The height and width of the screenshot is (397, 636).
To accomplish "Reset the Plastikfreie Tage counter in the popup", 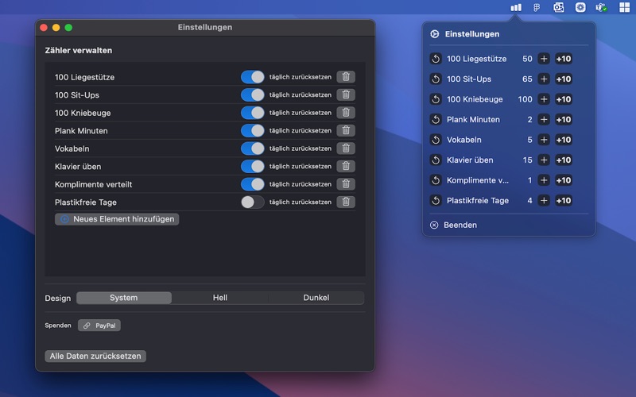I will click(436, 201).
